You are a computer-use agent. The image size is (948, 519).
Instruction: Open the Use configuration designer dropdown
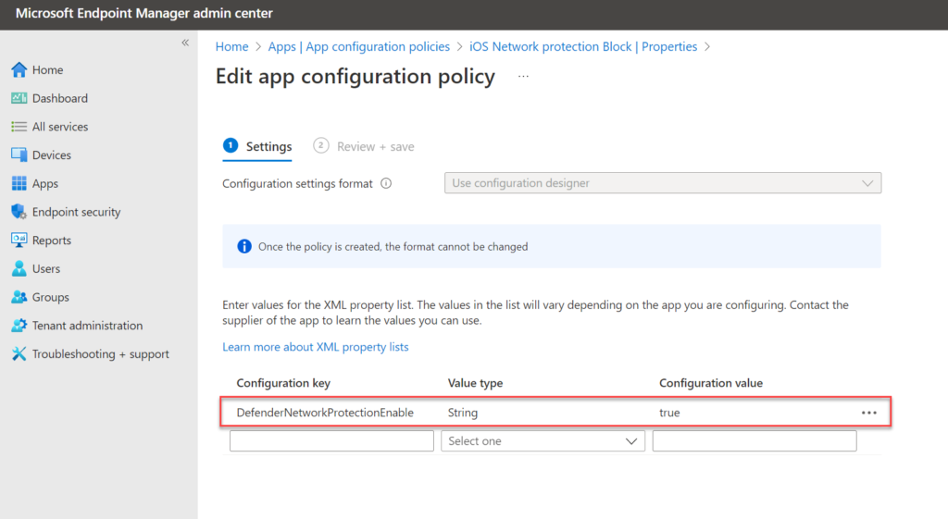tap(663, 183)
